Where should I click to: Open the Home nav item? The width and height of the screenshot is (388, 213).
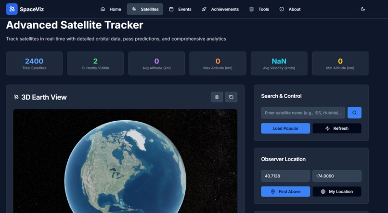(111, 9)
